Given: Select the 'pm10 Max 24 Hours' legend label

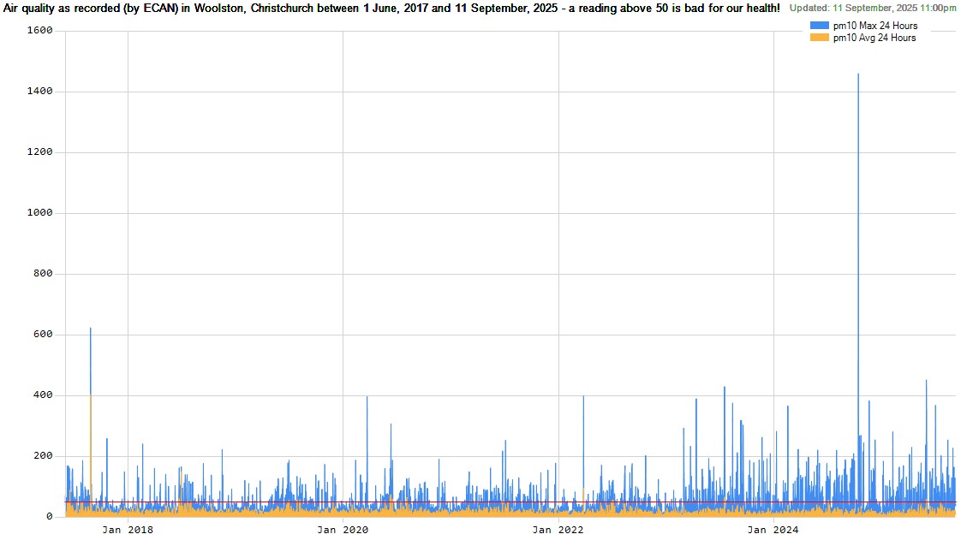Looking at the screenshot, I should 875,26.
